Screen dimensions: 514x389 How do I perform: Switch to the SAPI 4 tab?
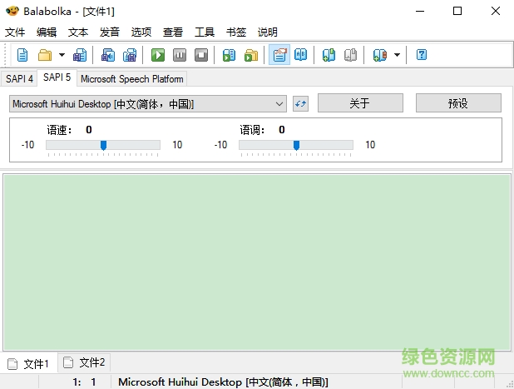(x=19, y=79)
